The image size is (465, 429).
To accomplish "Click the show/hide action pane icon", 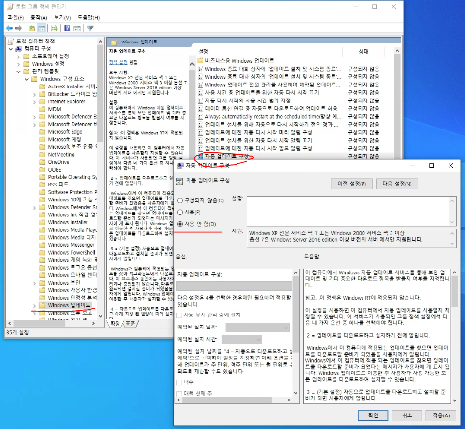I will [77, 29].
